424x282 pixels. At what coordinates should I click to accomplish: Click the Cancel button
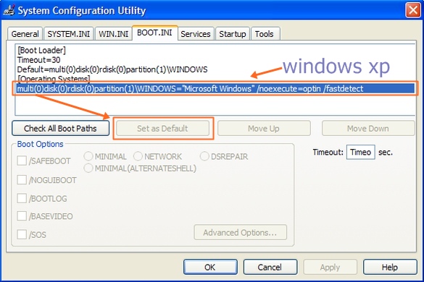(270, 267)
